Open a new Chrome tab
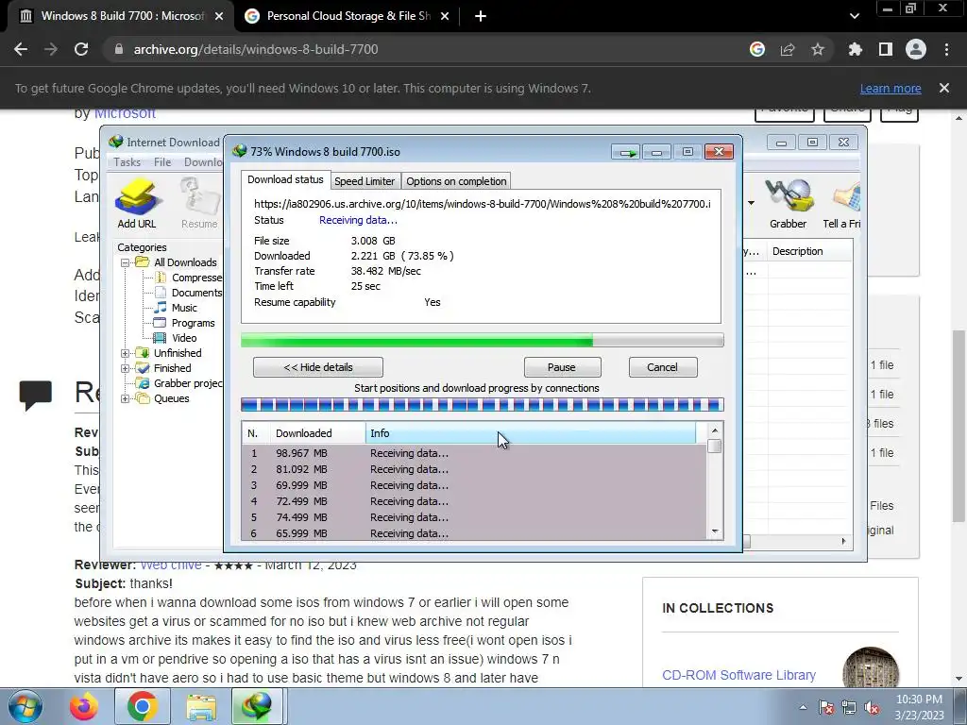 [x=481, y=16]
